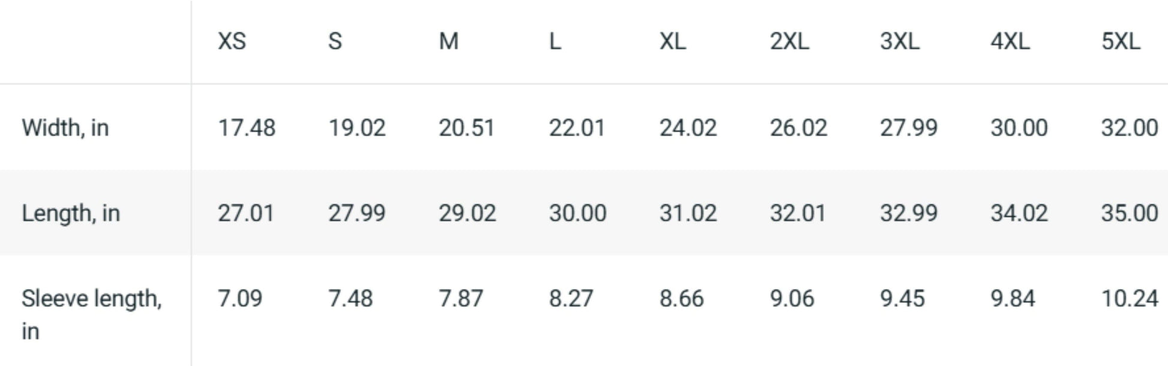Select the S sleeve length value 7.48

pos(351,298)
